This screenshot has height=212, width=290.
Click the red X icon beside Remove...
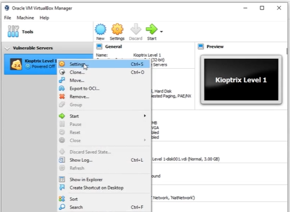pyautogui.click(x=62, y=97)
